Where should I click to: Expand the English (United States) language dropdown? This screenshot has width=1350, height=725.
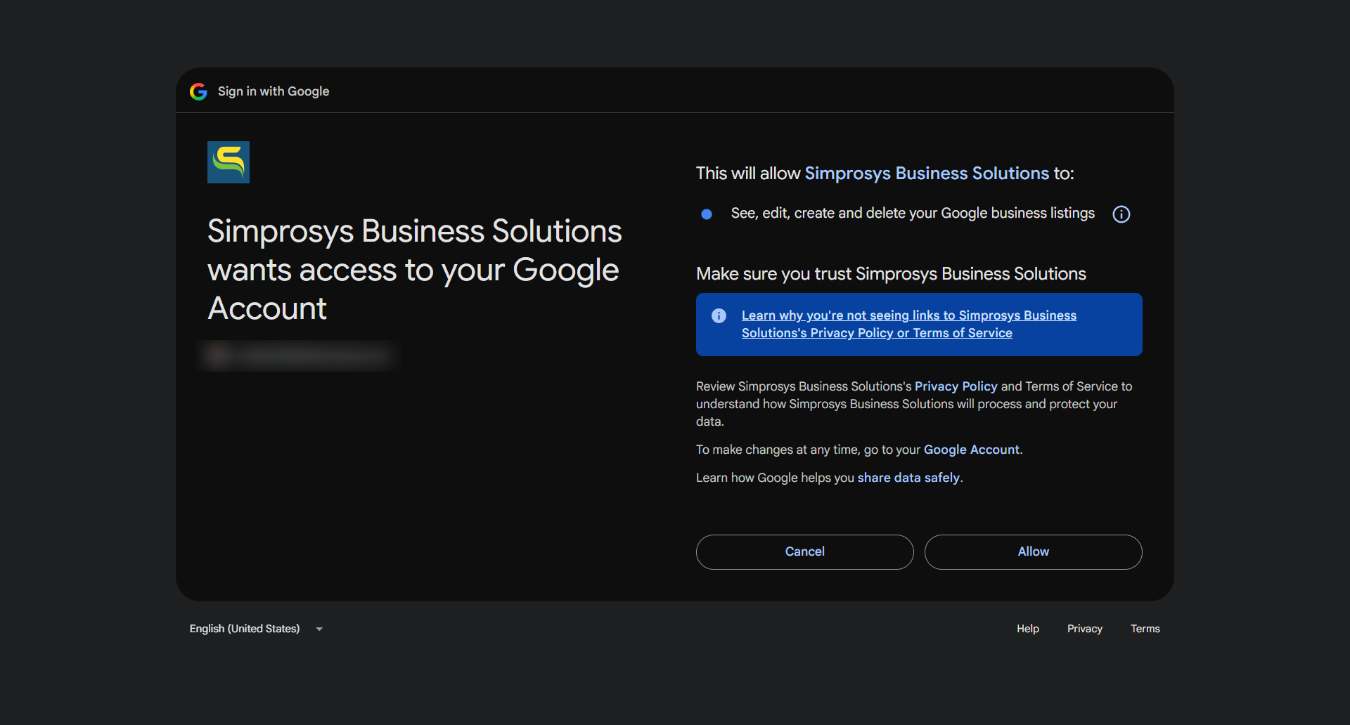(257, 629)
